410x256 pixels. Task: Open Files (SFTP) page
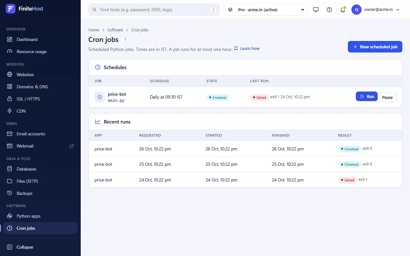40,181
